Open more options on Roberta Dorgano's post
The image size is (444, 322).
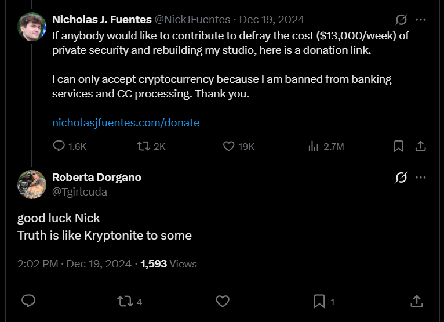tap(421, 178)
